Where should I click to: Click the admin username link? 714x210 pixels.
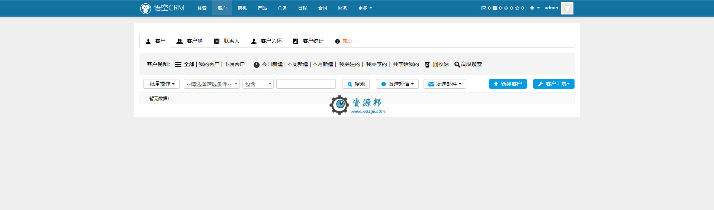tap(551, 8)
